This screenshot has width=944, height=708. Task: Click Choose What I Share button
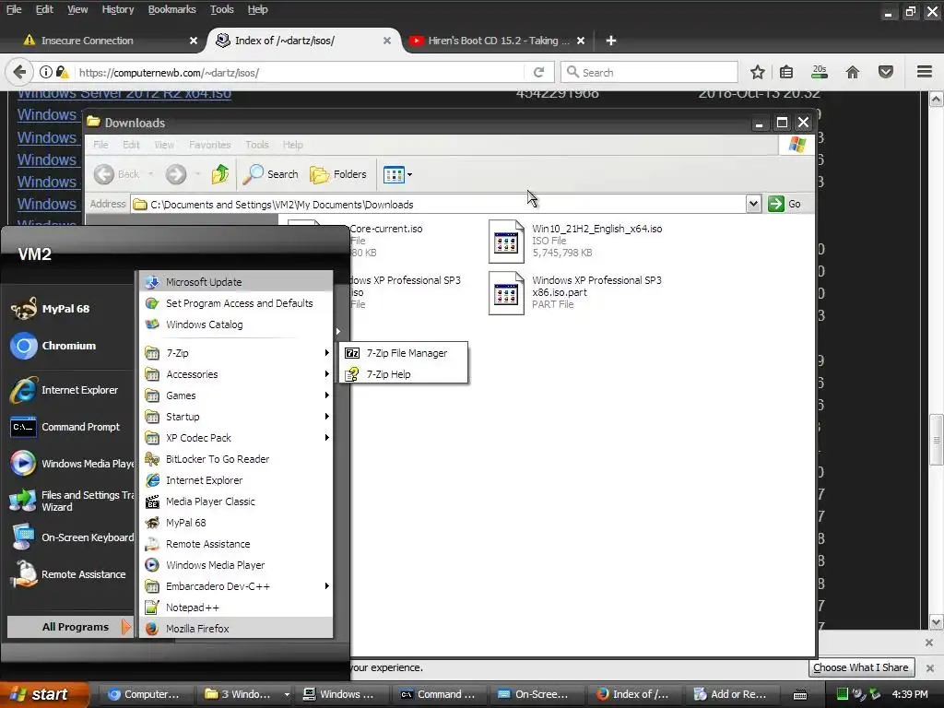click(861, 667)
